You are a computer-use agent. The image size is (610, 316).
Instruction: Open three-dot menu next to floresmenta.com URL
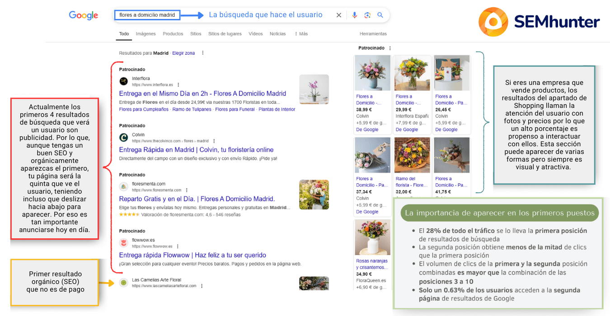pyautogui.click(x=187, y=190)
